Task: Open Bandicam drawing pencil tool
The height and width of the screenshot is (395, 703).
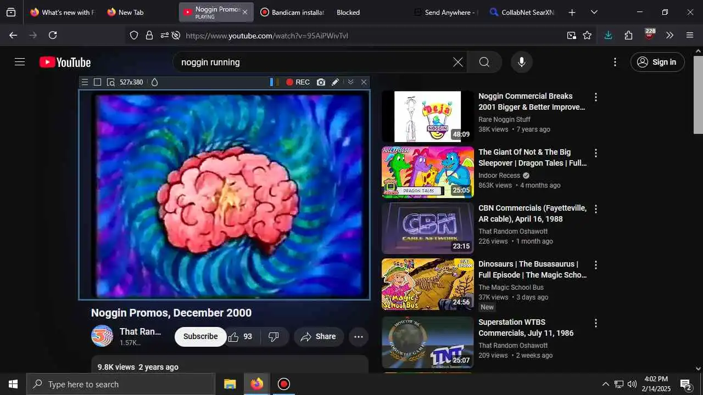Action: tap(335, 82)
